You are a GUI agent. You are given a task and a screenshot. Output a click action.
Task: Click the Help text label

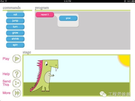(x=6, y=74)
